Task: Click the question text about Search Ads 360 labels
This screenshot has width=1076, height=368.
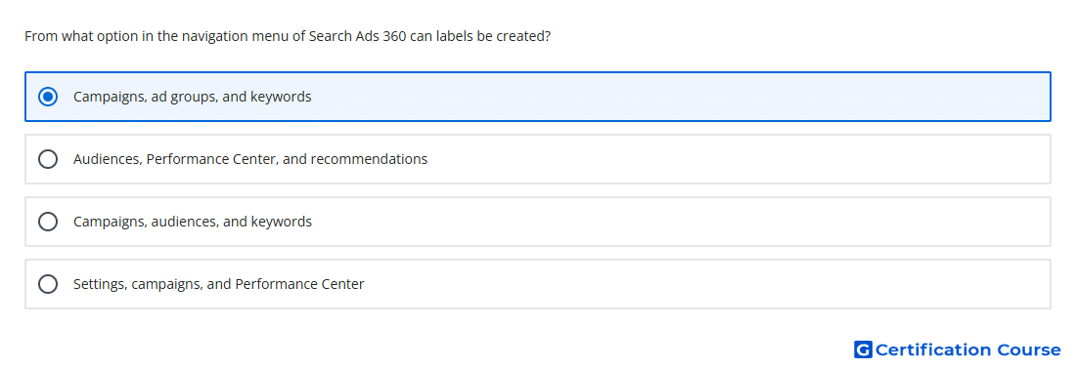Action: tap(288, 36)
